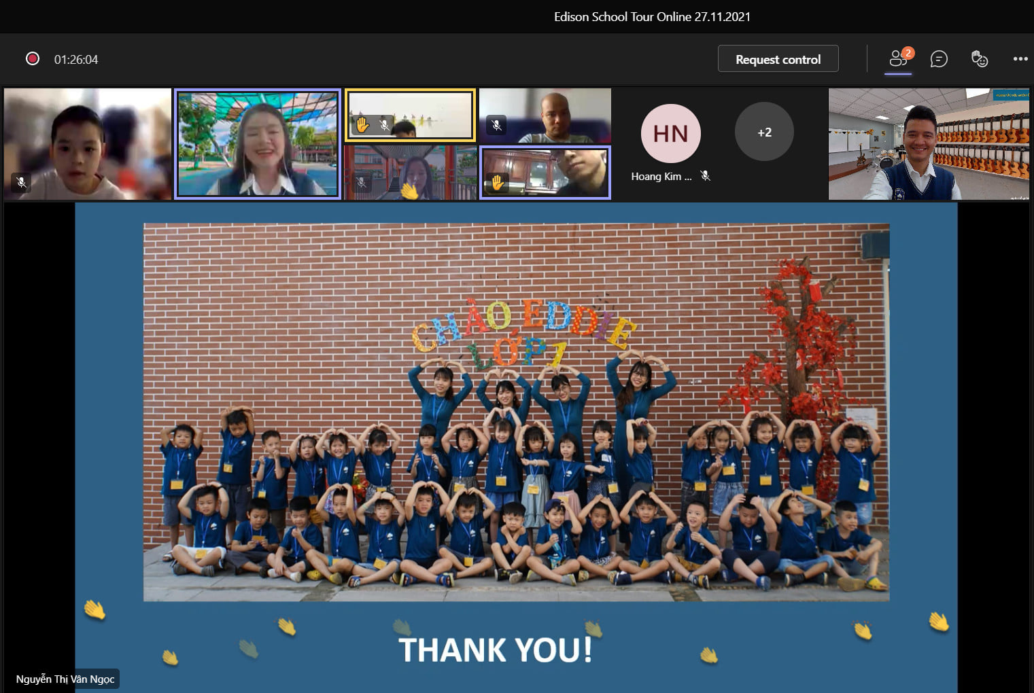Click the Nguyễn Thị Vân Ngọc name label
Screen dimensions: 1034x693
pos(65,679)
